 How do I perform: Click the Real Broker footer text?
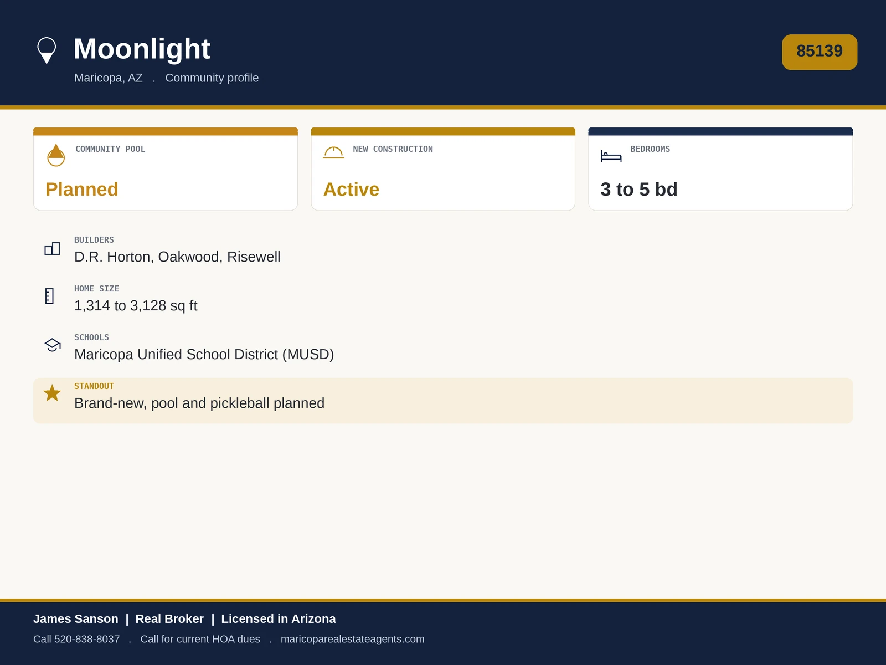[x=169, y=619]
